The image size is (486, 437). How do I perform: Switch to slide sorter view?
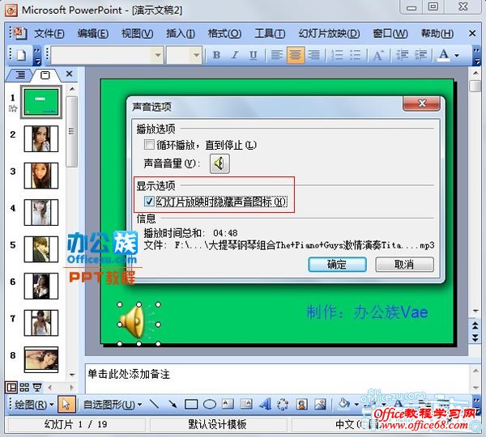pyautogui.click(x=24, y=387)
